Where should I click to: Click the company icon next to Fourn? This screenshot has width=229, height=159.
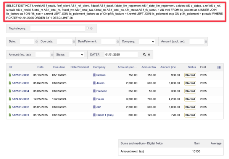click(x=94, y=99)
